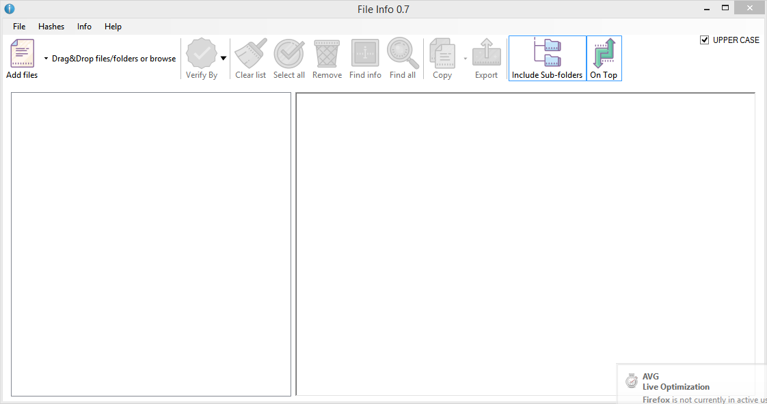Viewport: 767px width, 404px height.
Task: Uncheck the UPPER CASE checkbox
Action: 704,40
